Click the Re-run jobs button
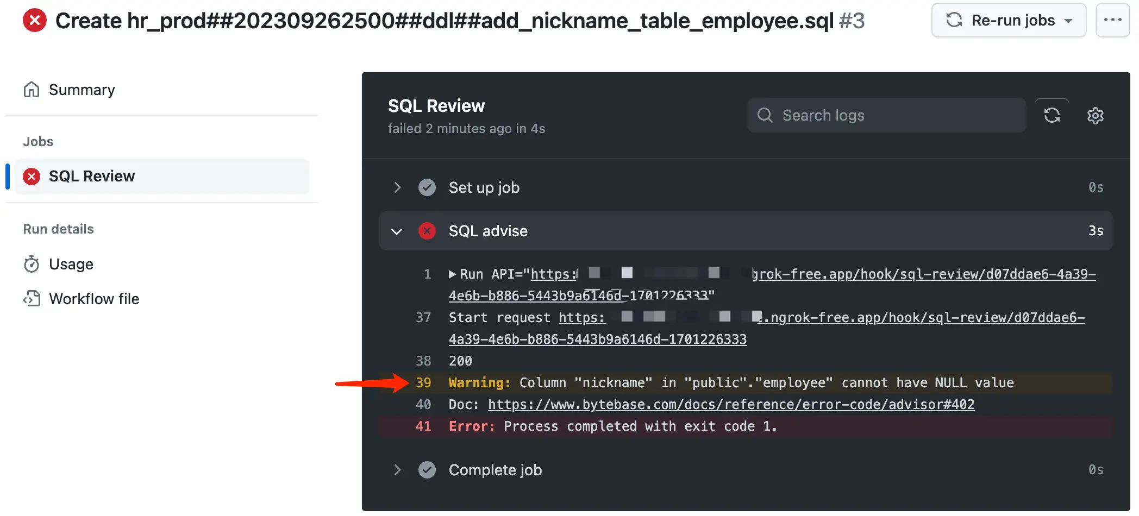The image size is (1139, 516). (x=1009, y=20)
